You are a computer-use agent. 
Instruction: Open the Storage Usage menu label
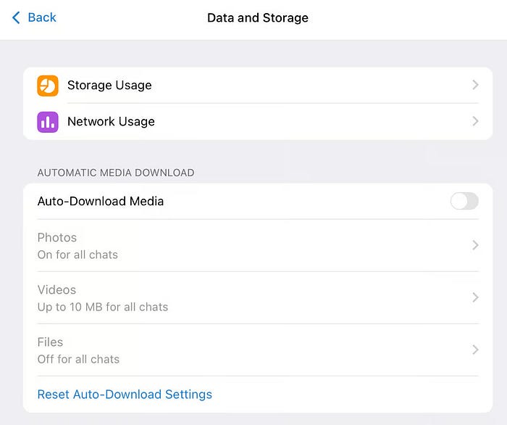[109, 86]
